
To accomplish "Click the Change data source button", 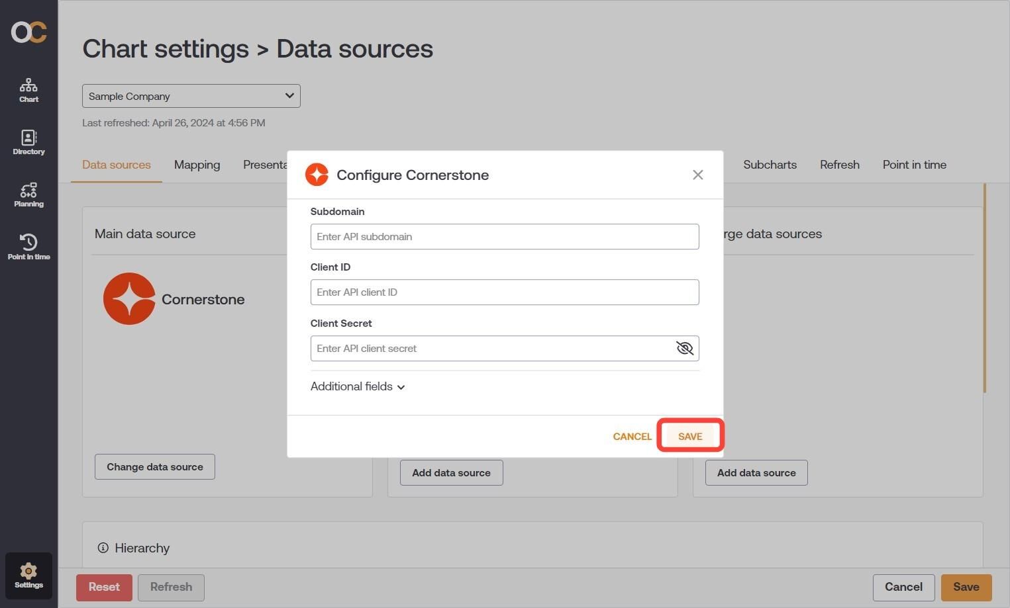I will click(155, 467).
